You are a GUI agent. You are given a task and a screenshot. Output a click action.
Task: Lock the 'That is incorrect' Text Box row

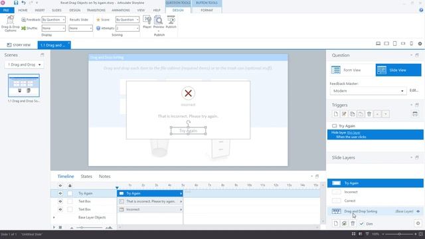[70, 202]
